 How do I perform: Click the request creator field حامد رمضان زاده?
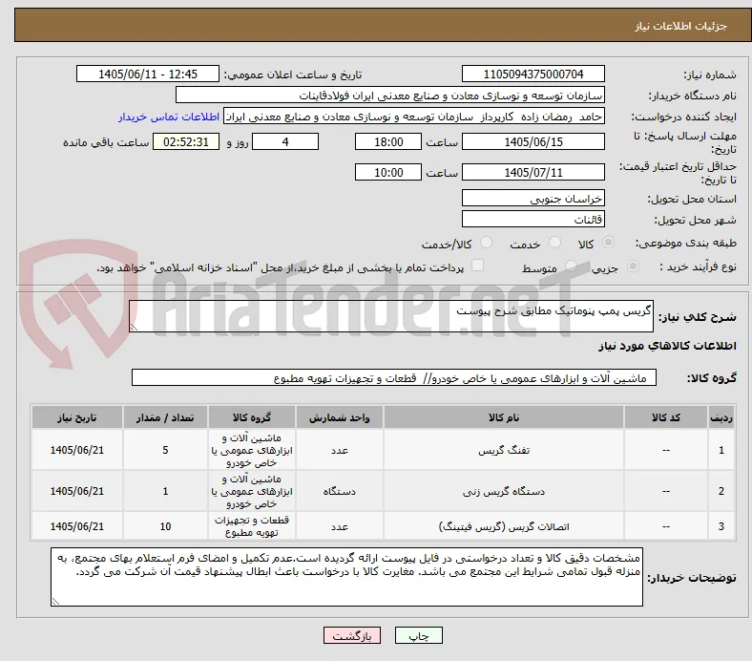click(414, 117)
